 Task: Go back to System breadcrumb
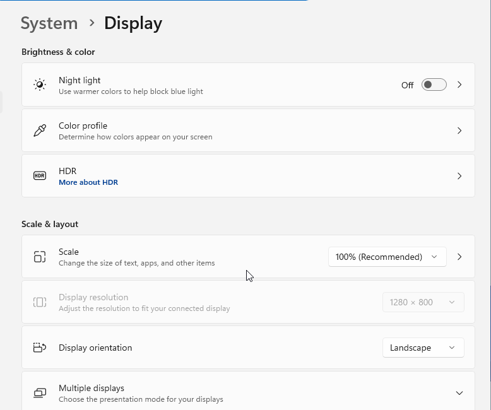[49, 23]
